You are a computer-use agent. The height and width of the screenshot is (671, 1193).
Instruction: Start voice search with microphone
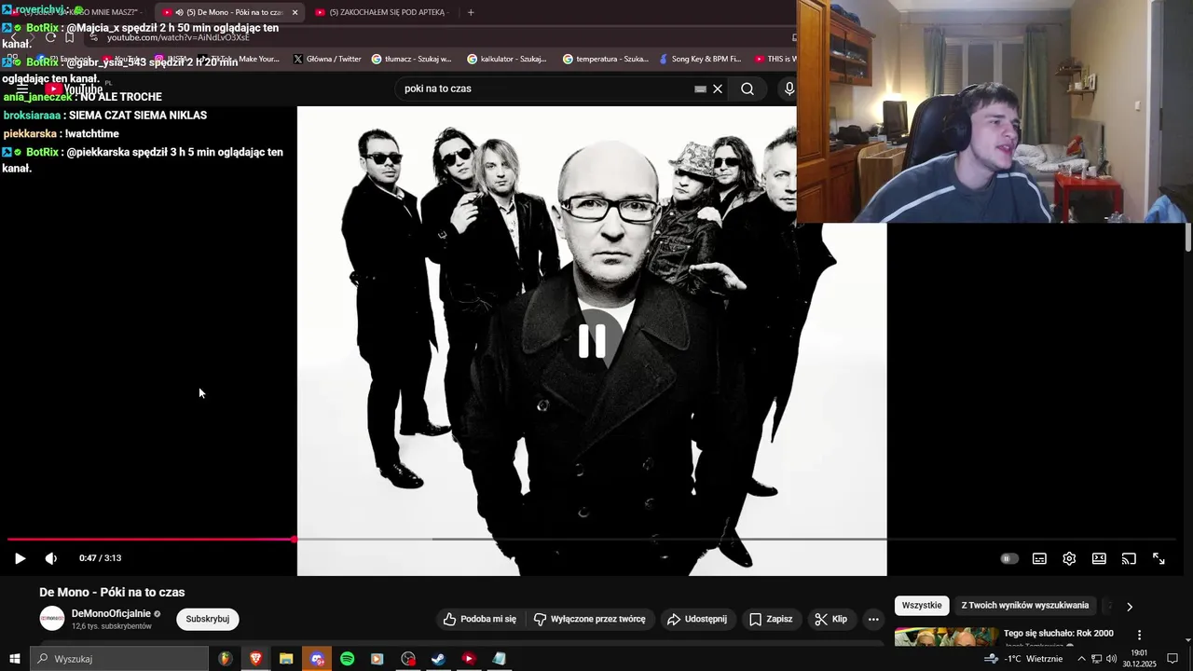coord(789,89)
